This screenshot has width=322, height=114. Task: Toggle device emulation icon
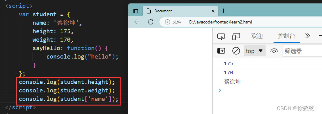(236, 36)
